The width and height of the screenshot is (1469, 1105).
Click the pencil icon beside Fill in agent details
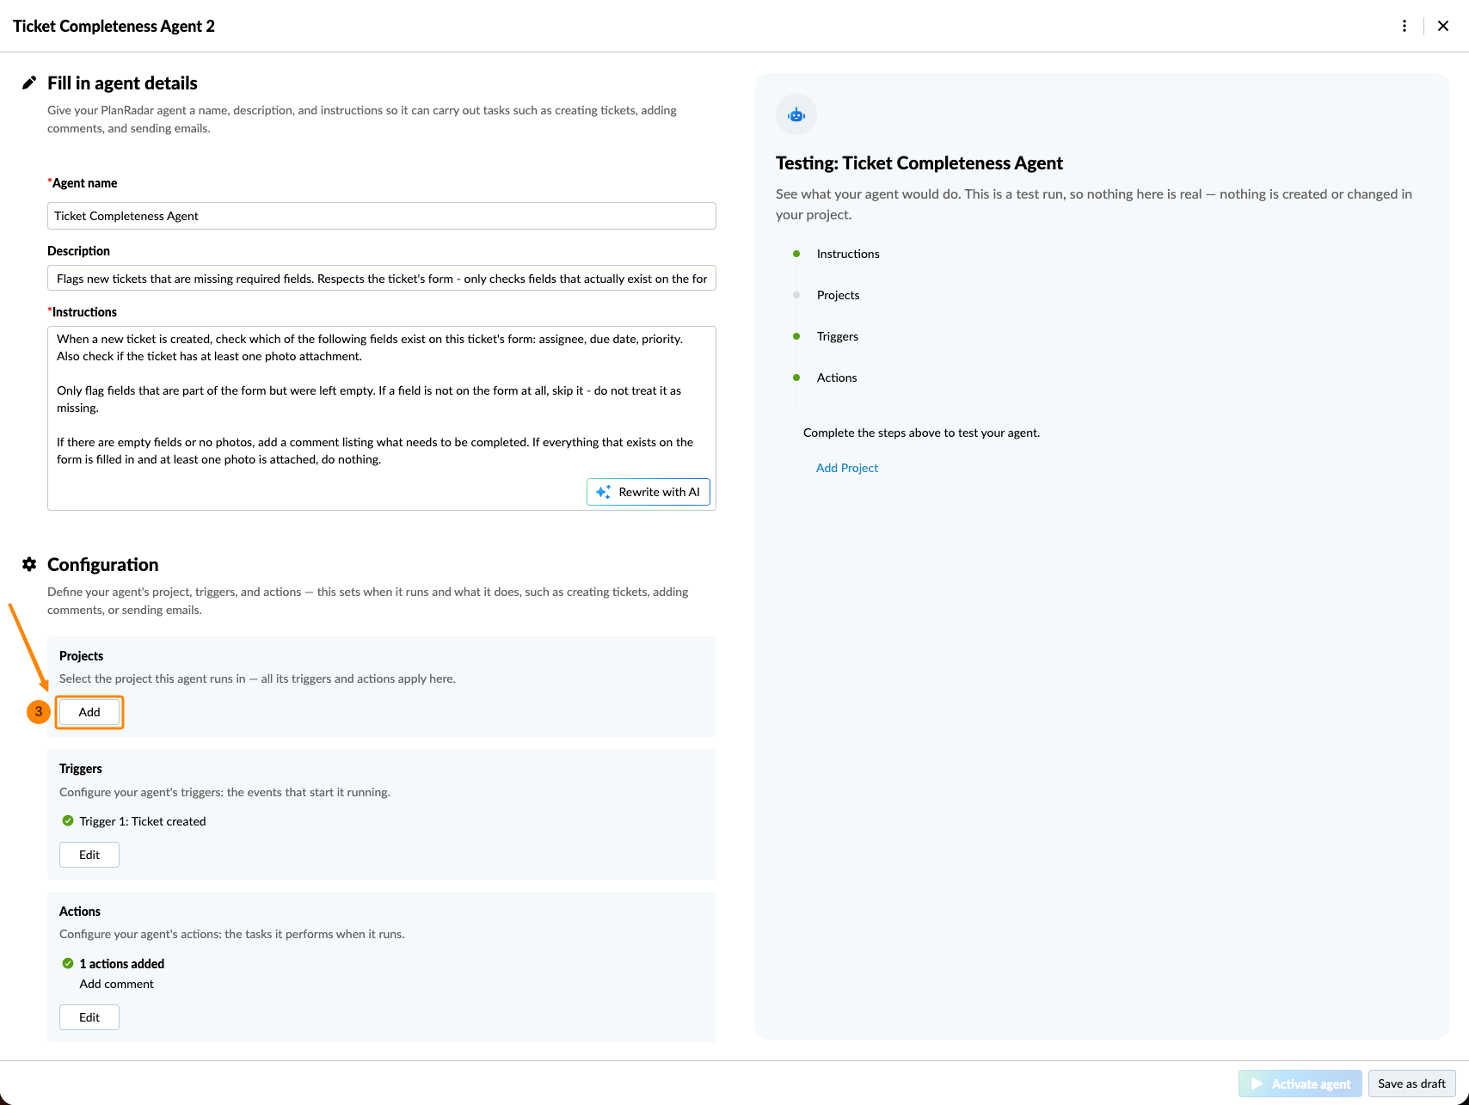[x=29, y=83]
